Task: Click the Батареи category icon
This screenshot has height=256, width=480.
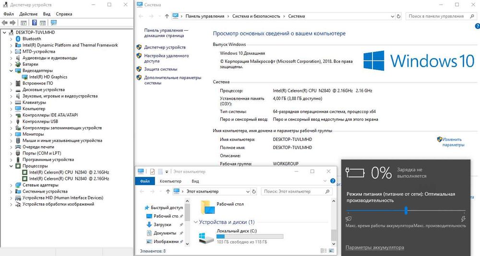Action: (18, 64)
